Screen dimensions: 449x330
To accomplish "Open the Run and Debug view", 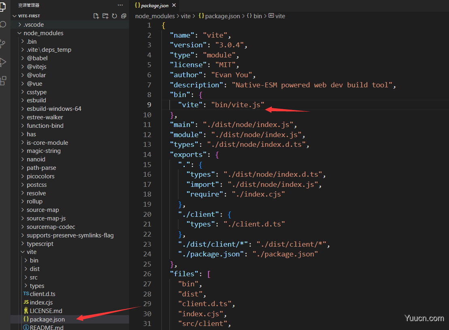I will pyautogui.click(x=3, y=62).
